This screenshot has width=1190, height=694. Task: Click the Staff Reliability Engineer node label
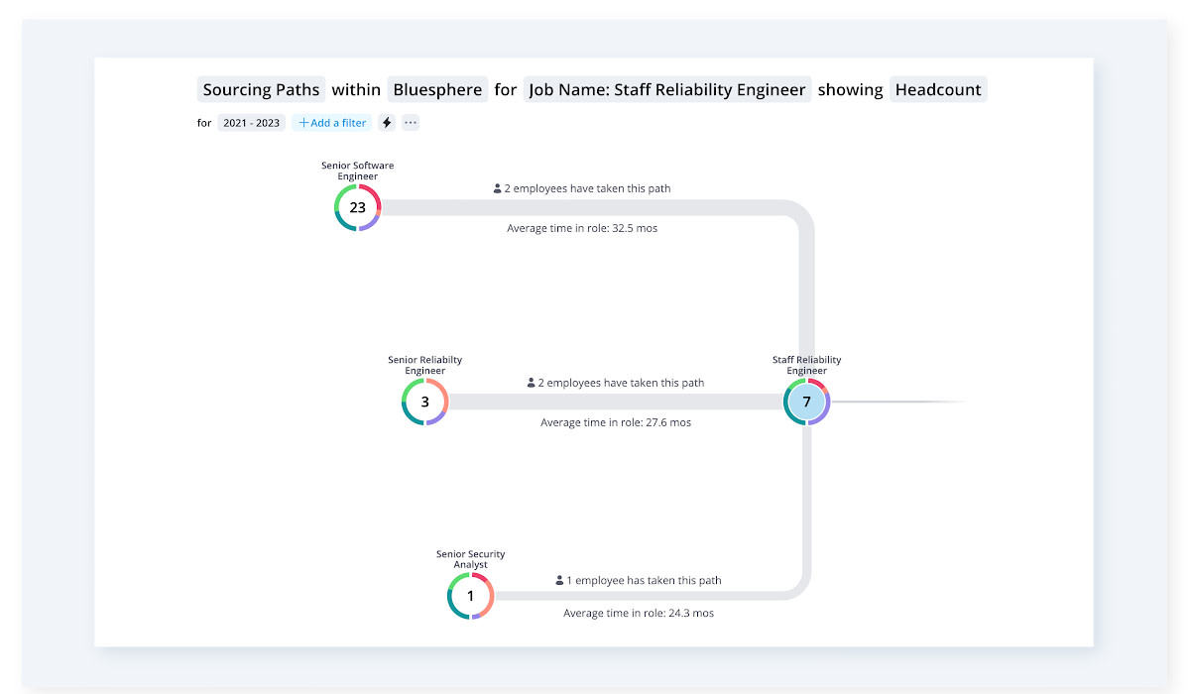(806, 365)
